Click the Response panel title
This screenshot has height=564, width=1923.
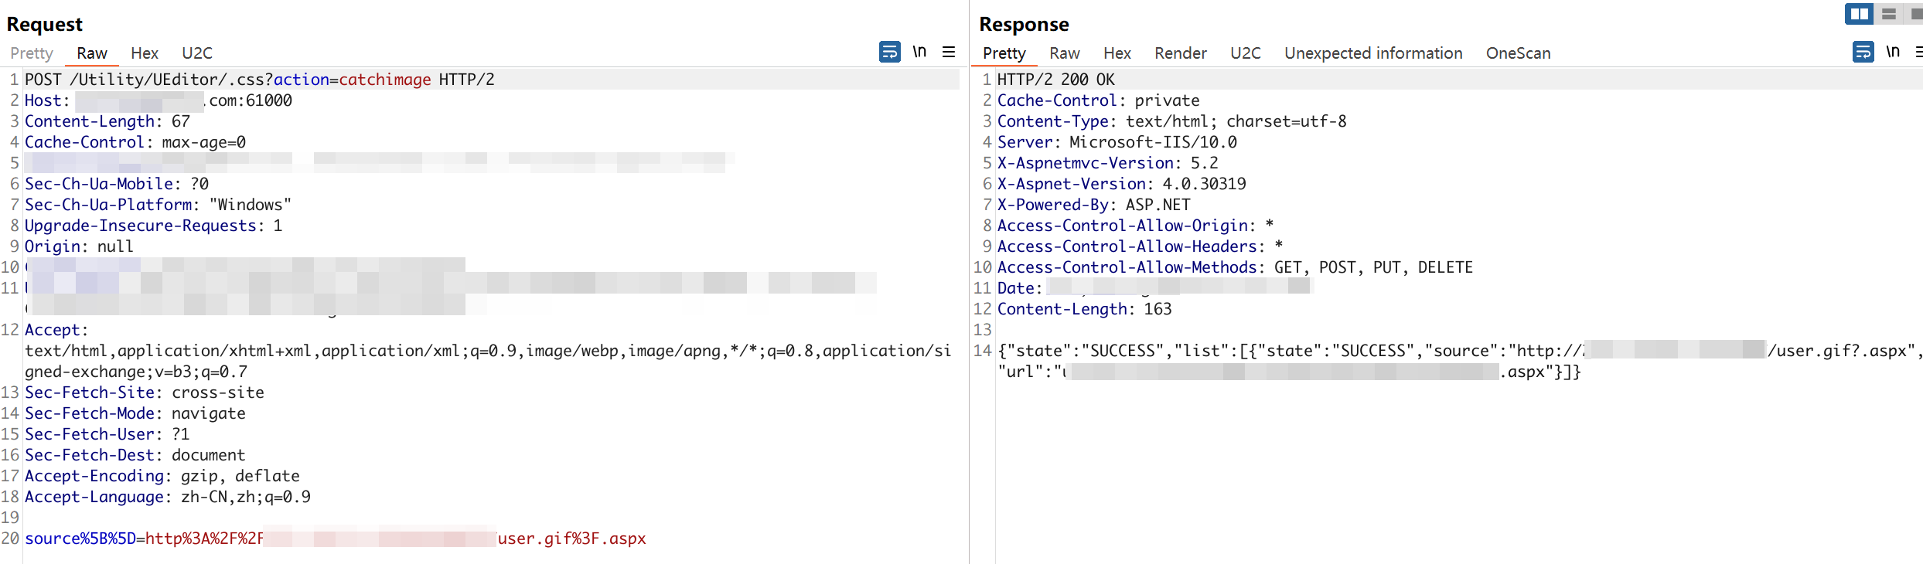(1025, 25)
